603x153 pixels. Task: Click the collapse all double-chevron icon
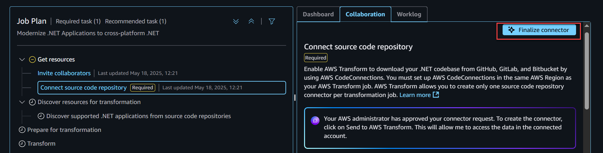[251, 21]
